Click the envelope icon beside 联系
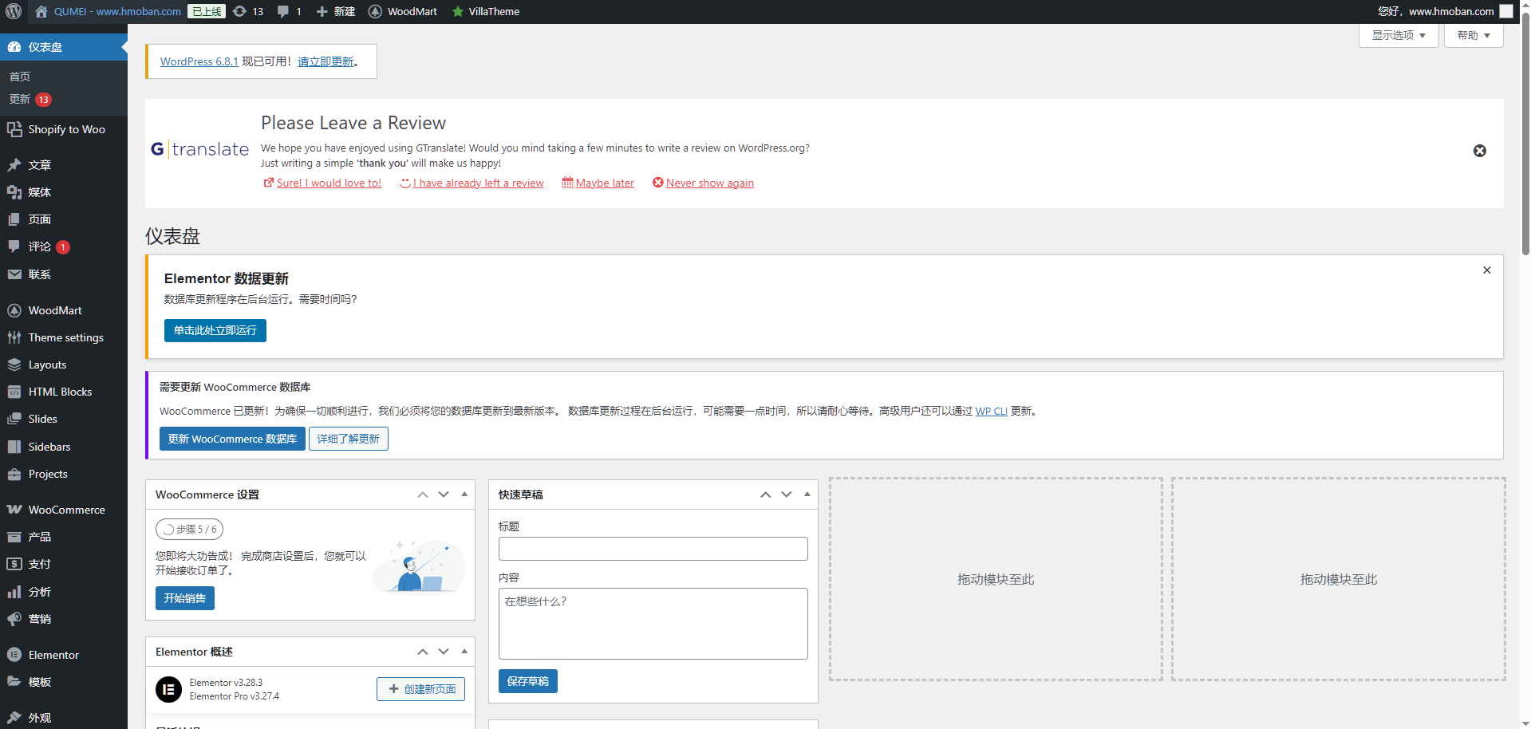 pos(14,274)
